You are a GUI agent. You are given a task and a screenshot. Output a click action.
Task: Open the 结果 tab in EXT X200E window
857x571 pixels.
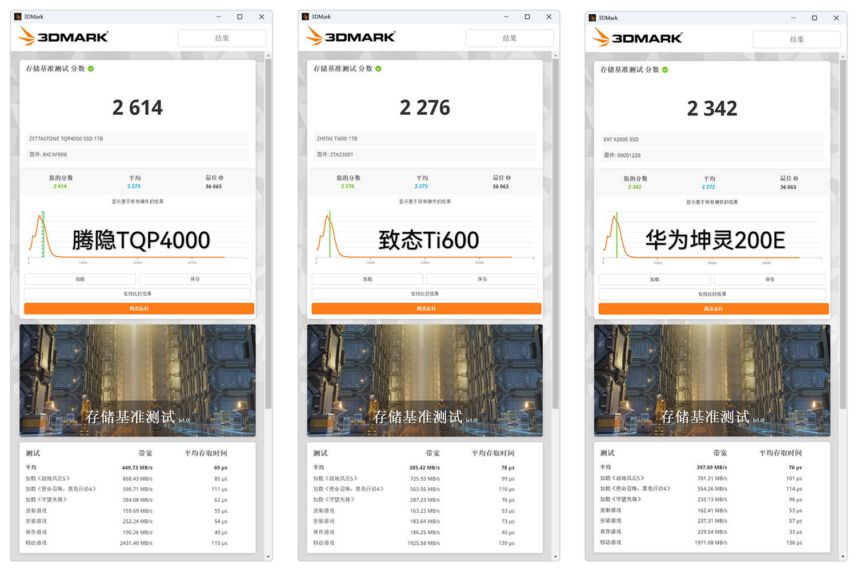[x=797, y=39]
